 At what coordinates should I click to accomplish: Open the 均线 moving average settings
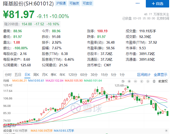(6, 81)
